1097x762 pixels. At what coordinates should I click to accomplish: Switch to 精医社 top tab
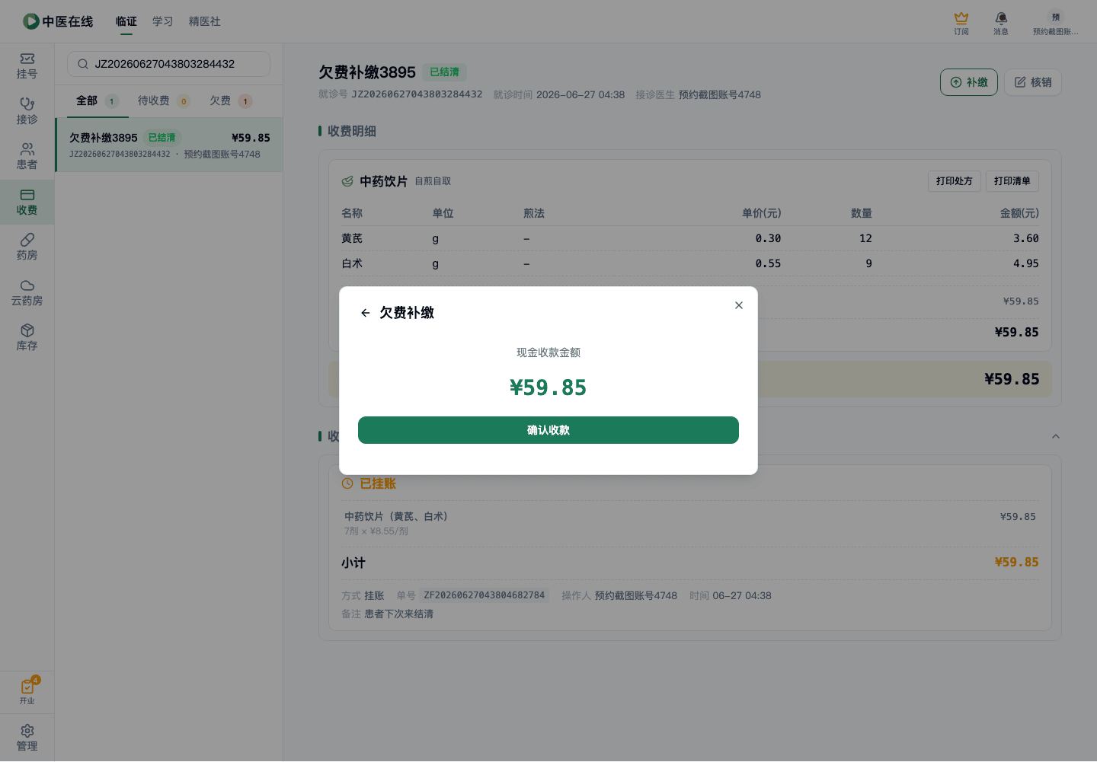pyautogui.click(x=205, y=21)
